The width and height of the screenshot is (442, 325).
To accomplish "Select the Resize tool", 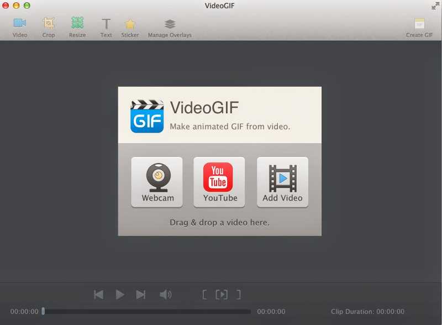I will [x=77, y=27].
